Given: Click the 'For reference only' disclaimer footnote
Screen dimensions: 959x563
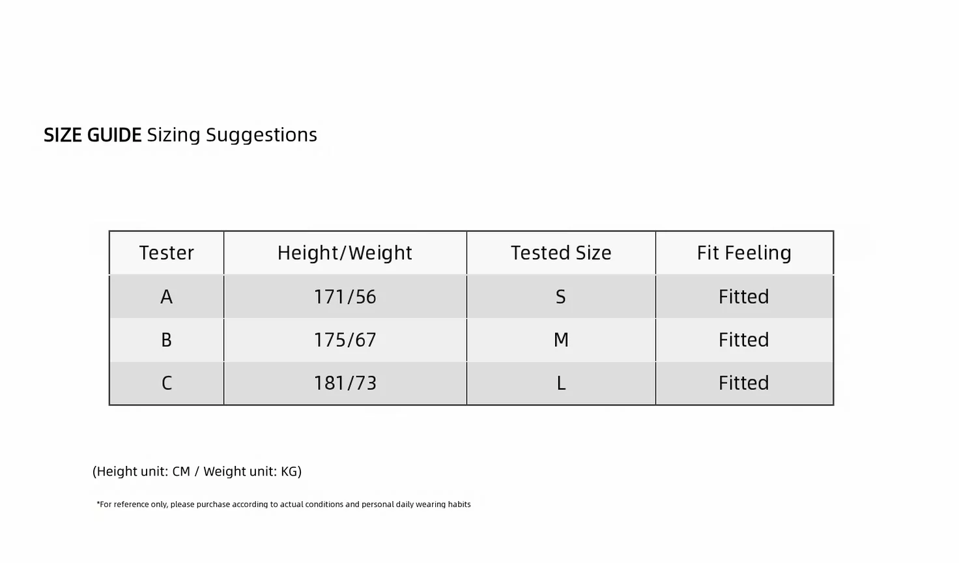Looking at the screenshot, I should click(x=283, y=504).
